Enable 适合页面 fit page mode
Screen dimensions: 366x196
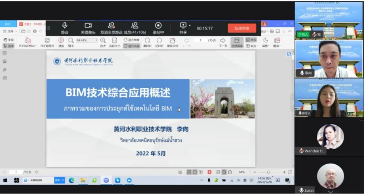point(132,46)
